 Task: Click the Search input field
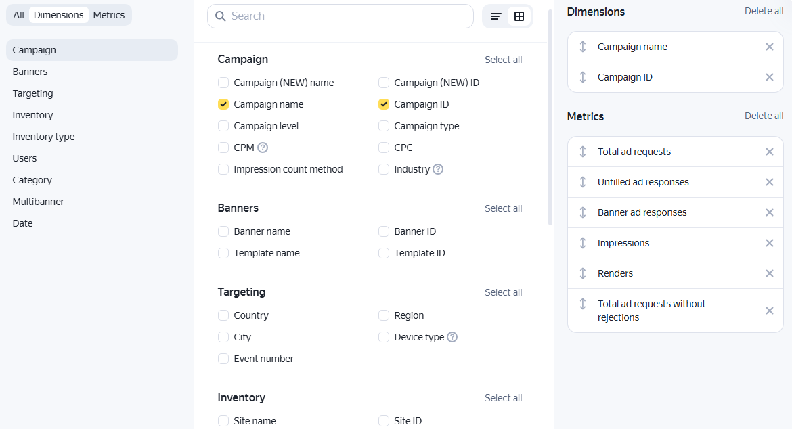click(349, 16)
